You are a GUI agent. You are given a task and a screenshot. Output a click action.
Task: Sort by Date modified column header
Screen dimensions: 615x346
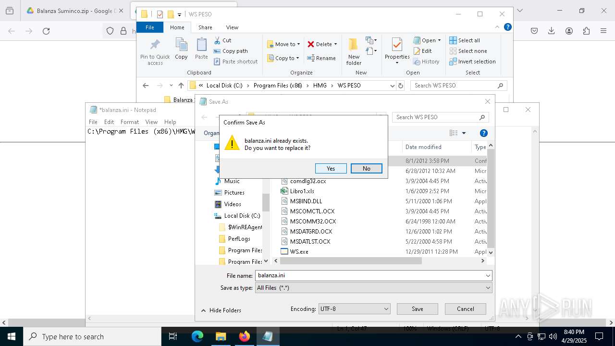[x=423, y=147]
